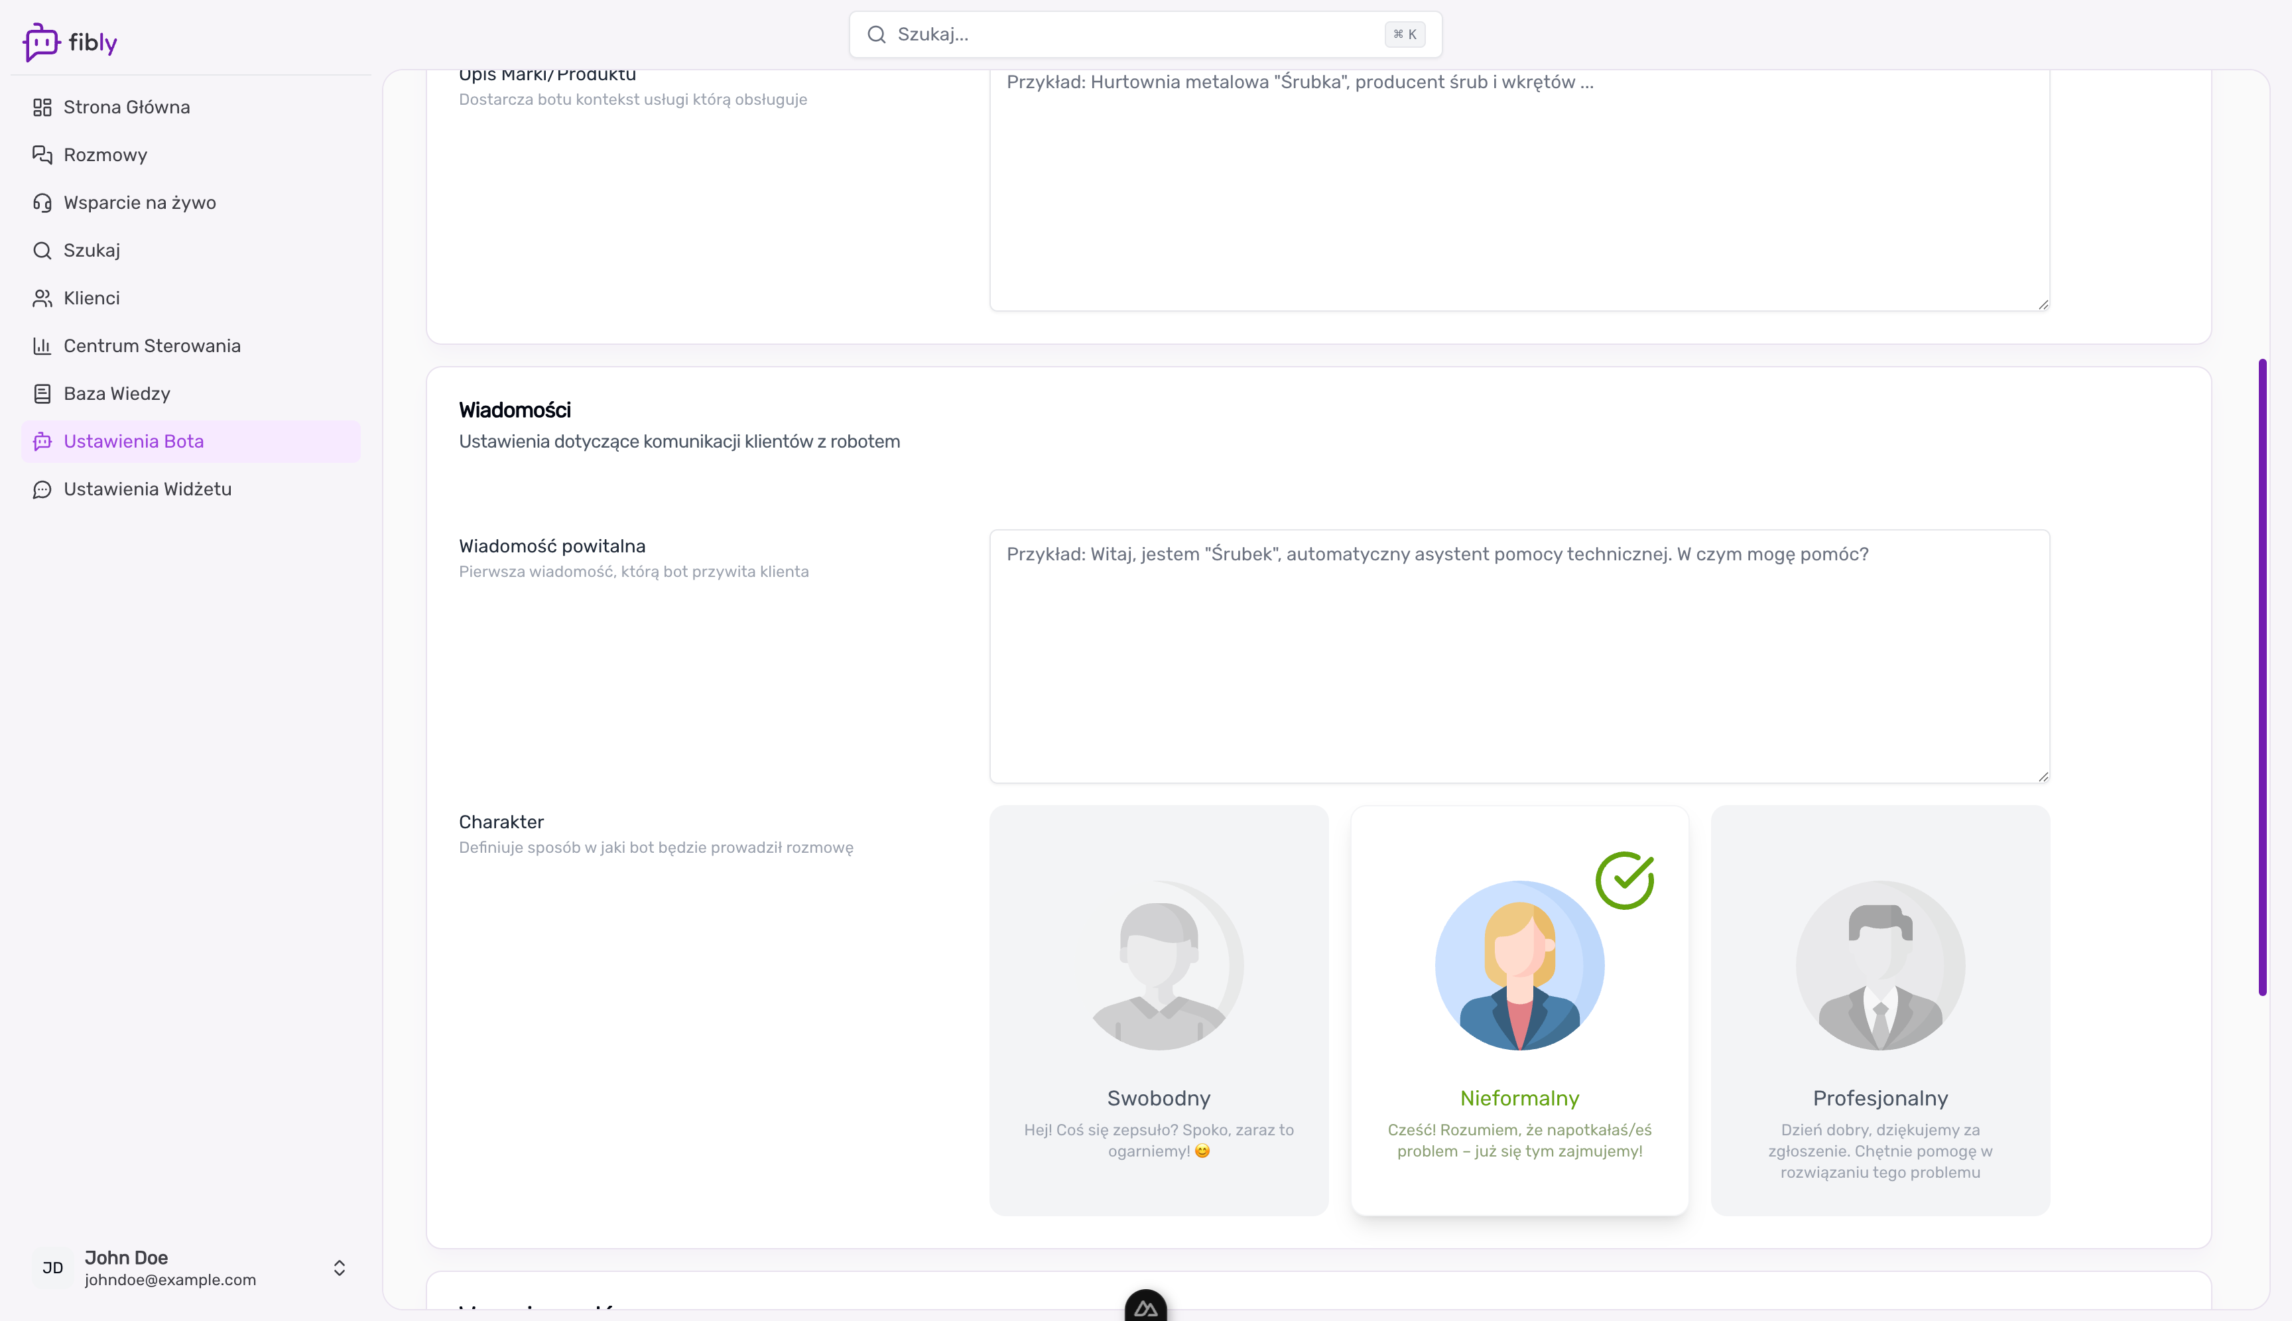Click the purple vertical scrollbar thumb
The image size is (2292, 1321).
2262,677
